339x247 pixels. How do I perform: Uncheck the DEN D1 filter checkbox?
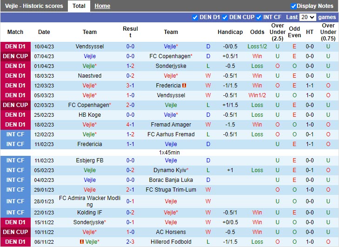pyautogui.click(x=195, y=17)
